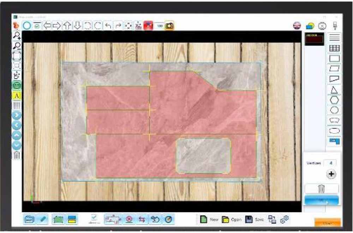The width and height of the screenshot is (353, 233).
Task: Click the trash icon in left toolbar
Action: [17, 155]
